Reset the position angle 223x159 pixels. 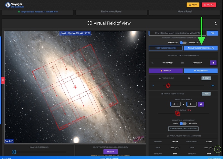tap(206, 78)
